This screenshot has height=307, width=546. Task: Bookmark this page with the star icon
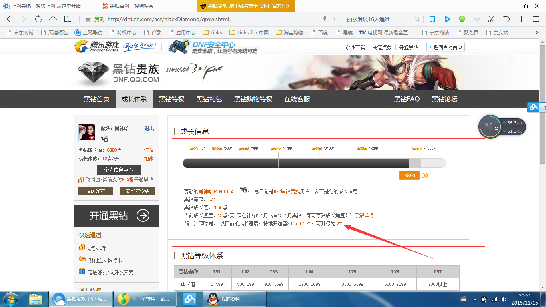(x=88, y=19)
